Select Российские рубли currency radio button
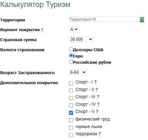Screen dimensions: 148x140 pyautogui.click(x=71, y=62)
